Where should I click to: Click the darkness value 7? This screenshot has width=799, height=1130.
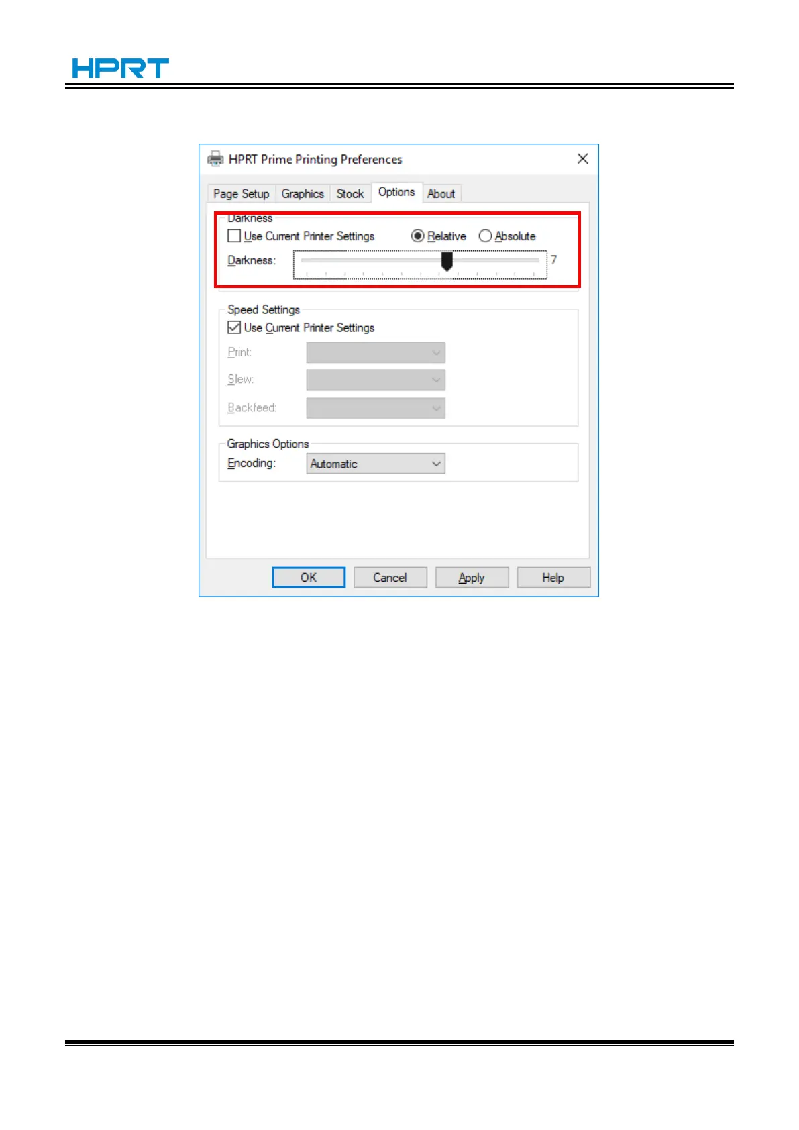[553, 260]
